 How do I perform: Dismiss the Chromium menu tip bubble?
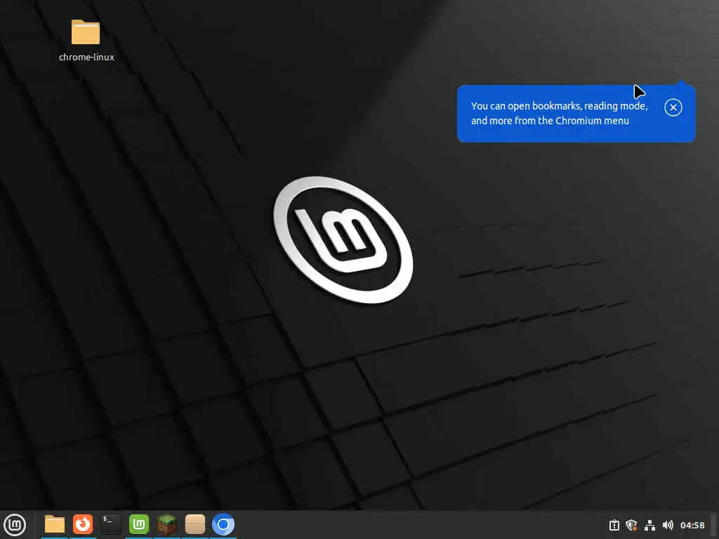coord(673,107)
